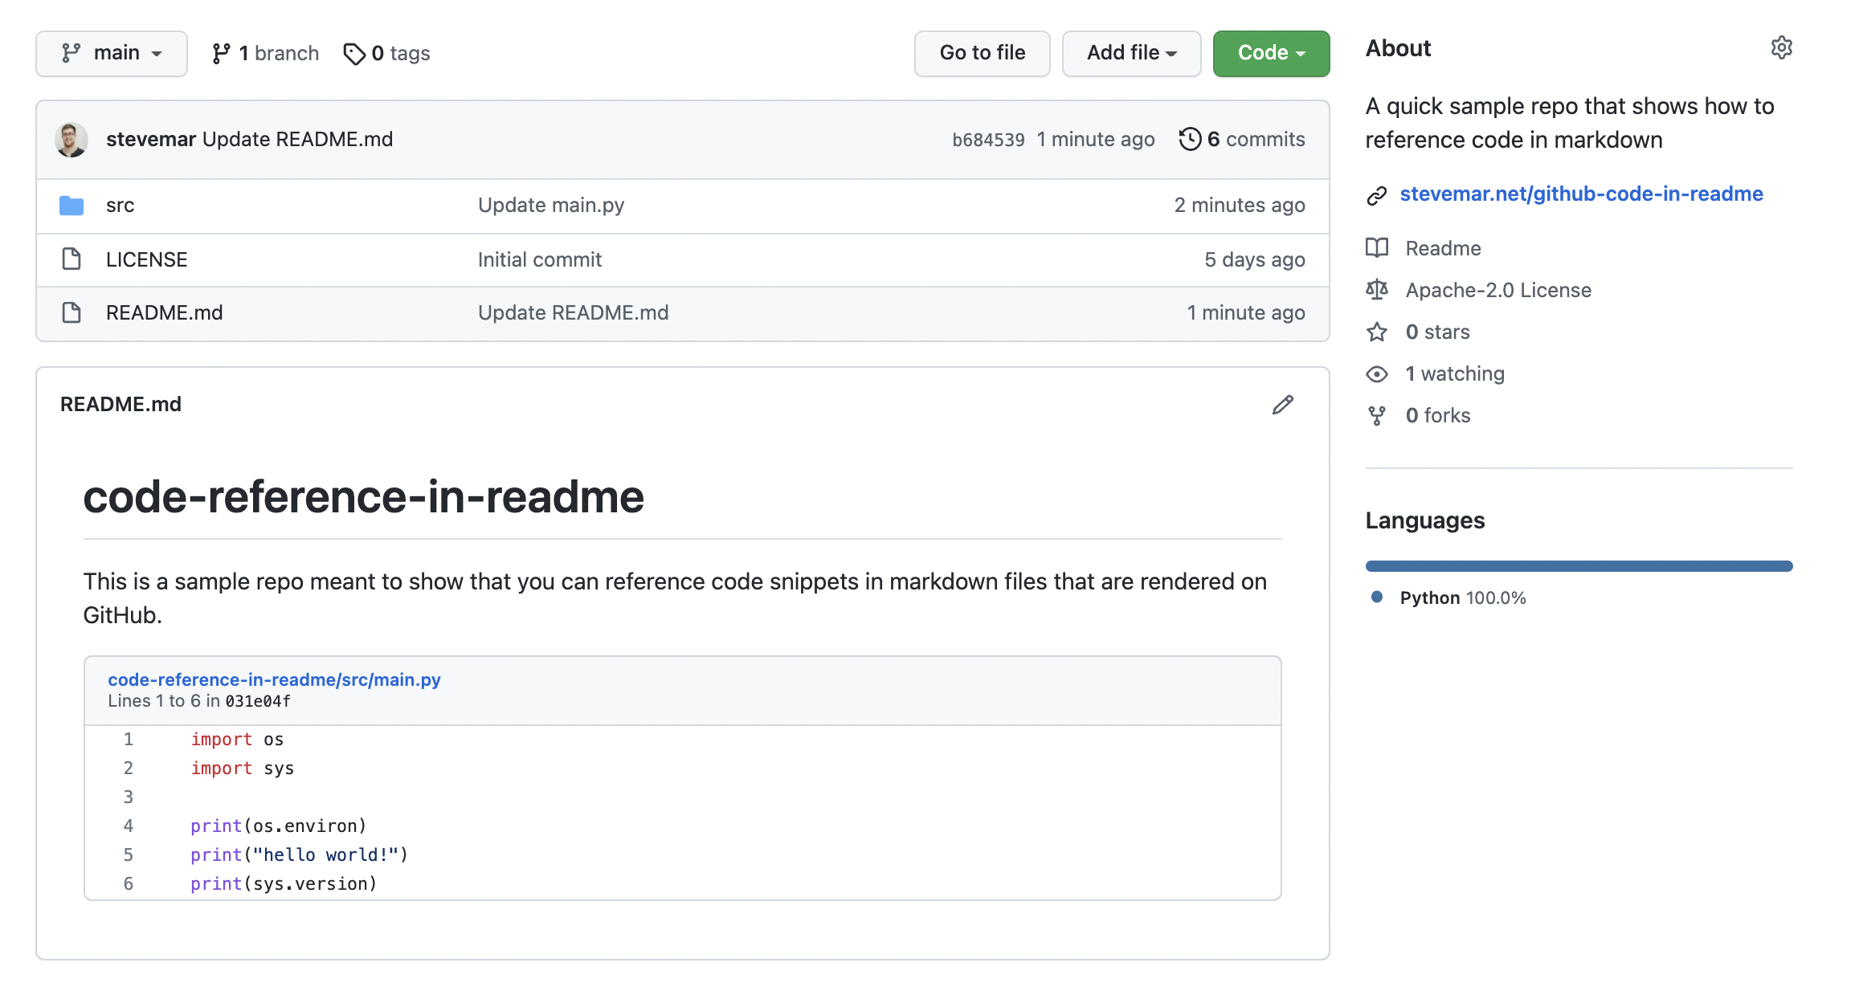Click the commit history icon
Screen dimensions: 1859x991
[1189, 139]
